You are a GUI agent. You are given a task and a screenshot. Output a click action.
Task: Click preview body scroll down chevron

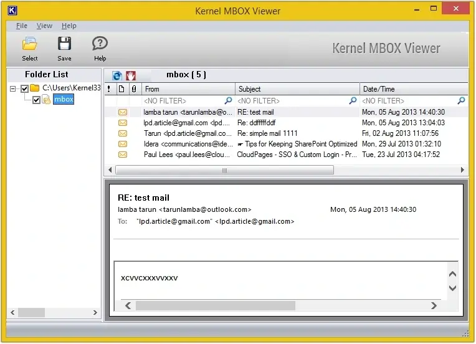pyautogui.click(x=452, y=288)
